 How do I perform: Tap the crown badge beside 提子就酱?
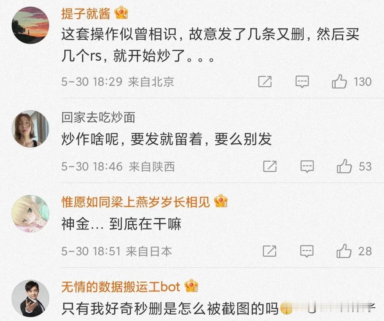[x=122, y=13]
